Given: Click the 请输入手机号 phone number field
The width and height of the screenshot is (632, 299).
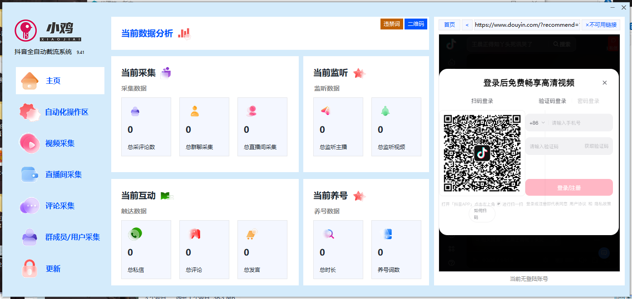Looking at the screenshot, I should pos(580,123).
